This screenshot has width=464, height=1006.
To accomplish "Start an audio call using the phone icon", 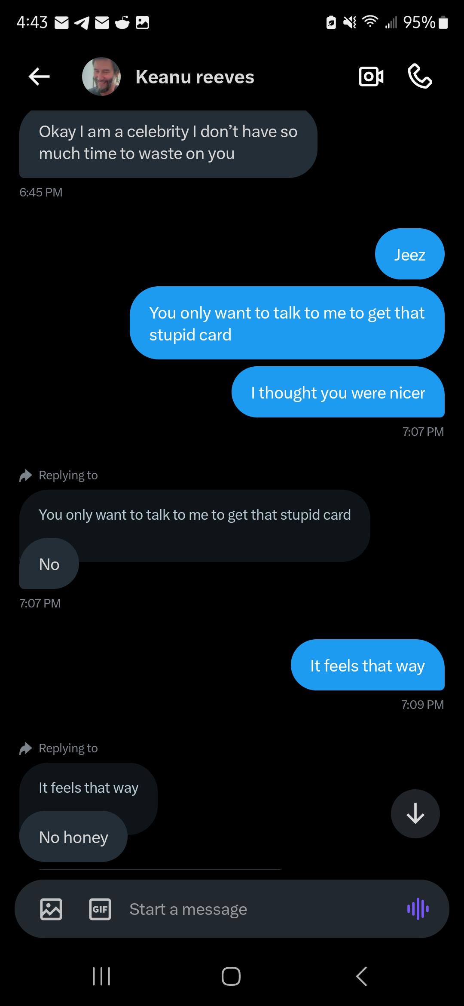I will coord(420,77).
